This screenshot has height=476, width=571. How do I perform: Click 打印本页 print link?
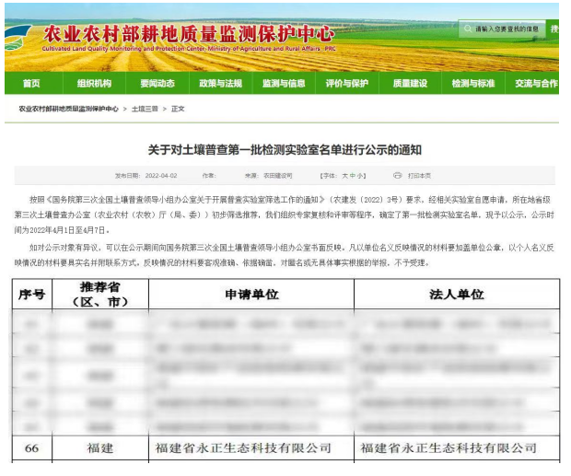tap(419, 176)
